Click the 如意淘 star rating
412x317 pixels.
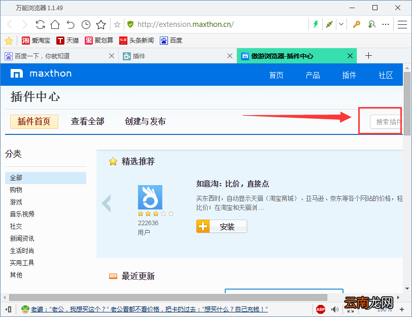[x=156, y=214]
